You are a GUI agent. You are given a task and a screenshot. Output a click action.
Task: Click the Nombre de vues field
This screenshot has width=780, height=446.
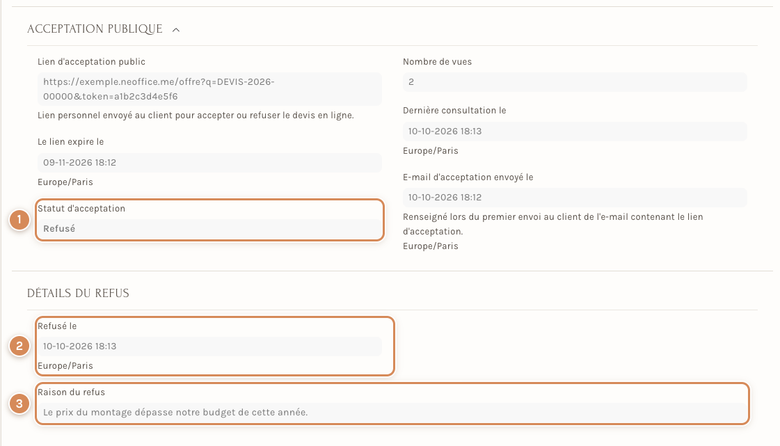tap(575, 82)
